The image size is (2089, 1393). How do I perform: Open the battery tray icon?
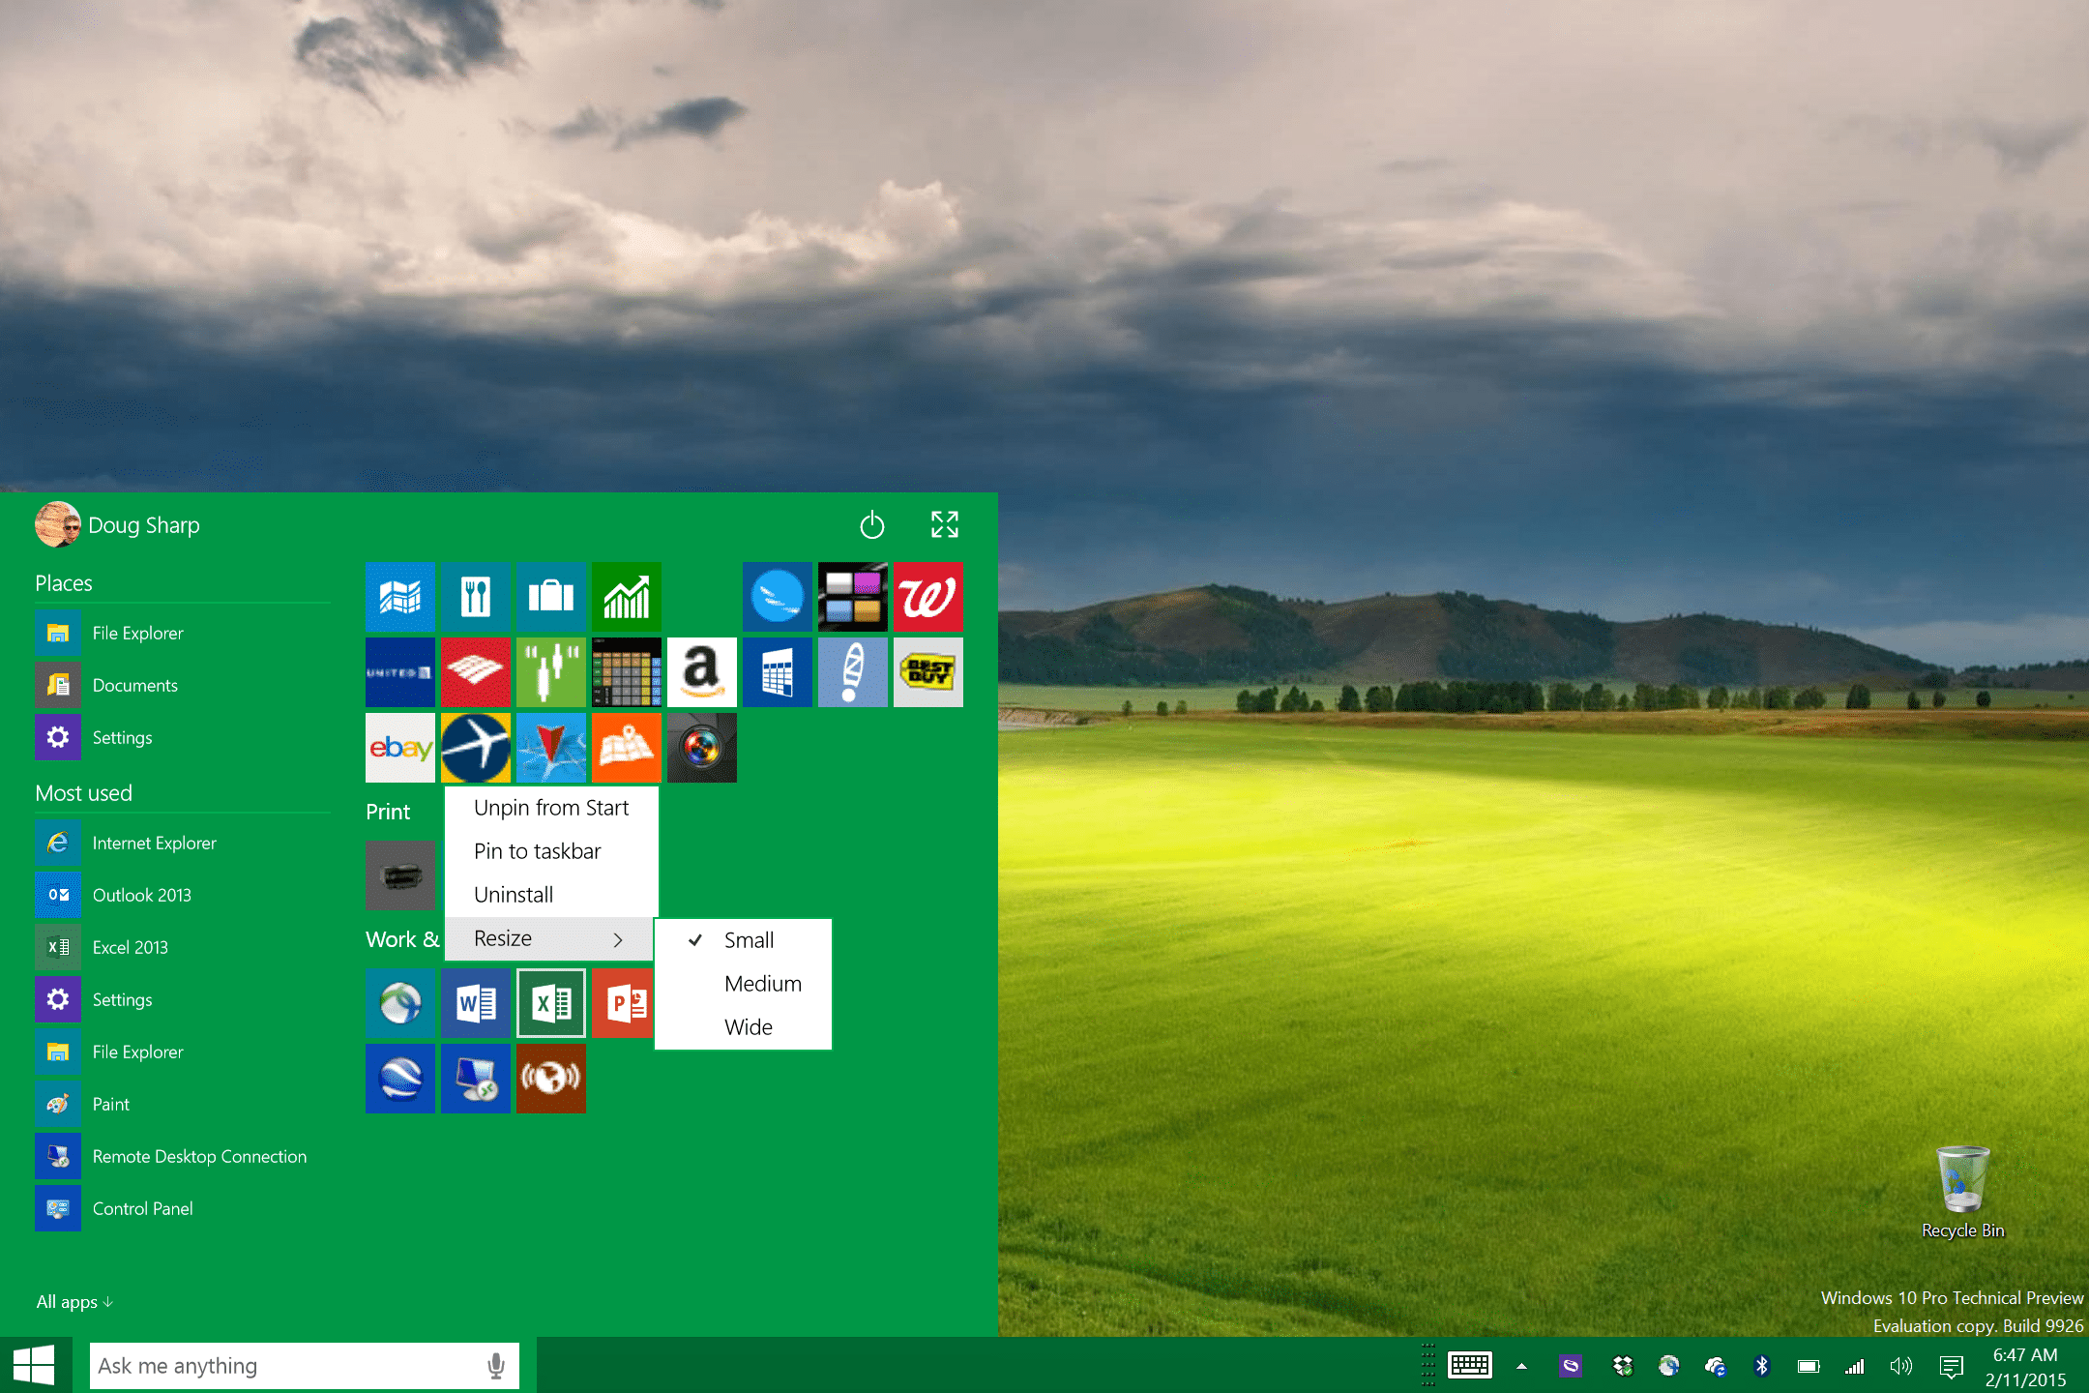coord(1809,1366)
